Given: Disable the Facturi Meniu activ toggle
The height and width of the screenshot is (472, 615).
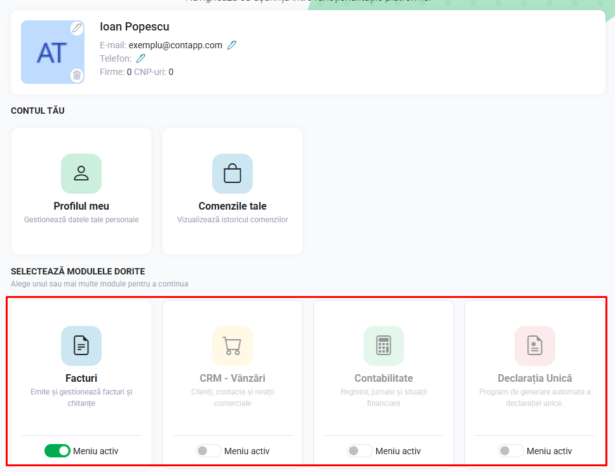Looking at the screenshot, I should click(57, 451).
